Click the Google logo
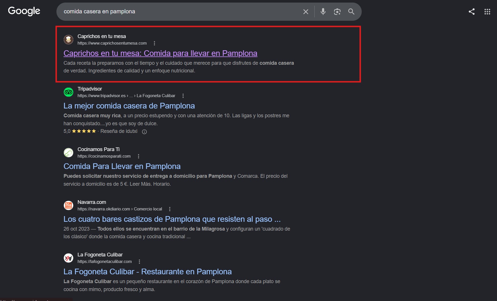 click(24, 11)
